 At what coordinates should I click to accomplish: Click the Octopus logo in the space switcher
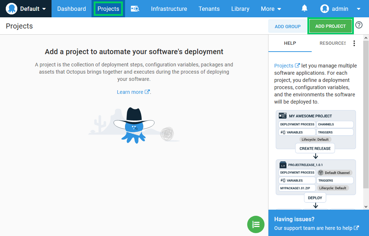point(12,9)
